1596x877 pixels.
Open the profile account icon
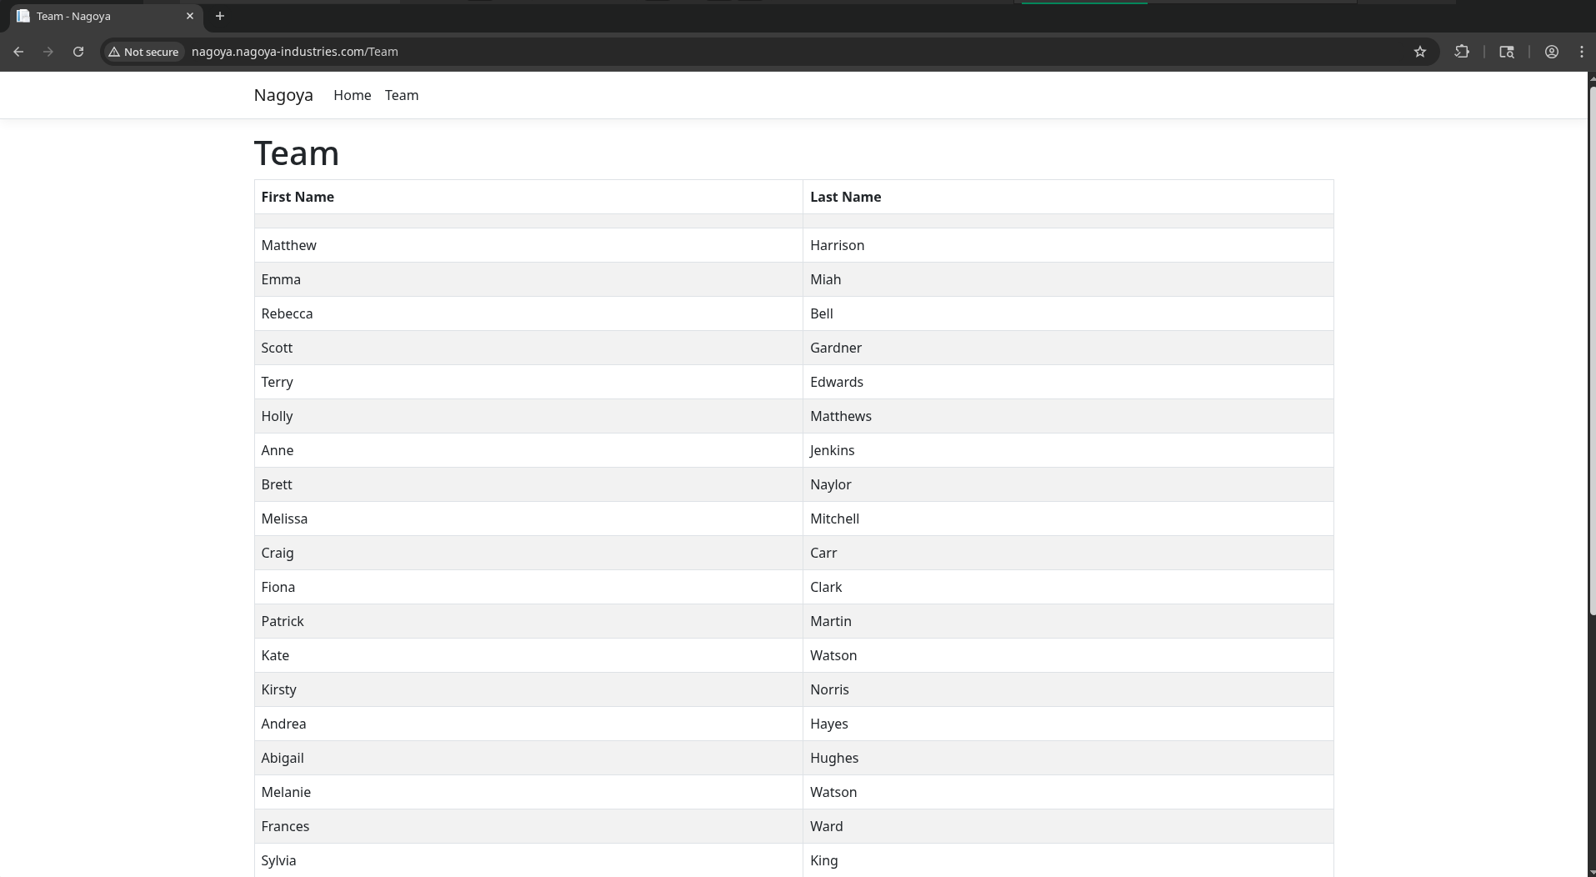point(1552,52)
